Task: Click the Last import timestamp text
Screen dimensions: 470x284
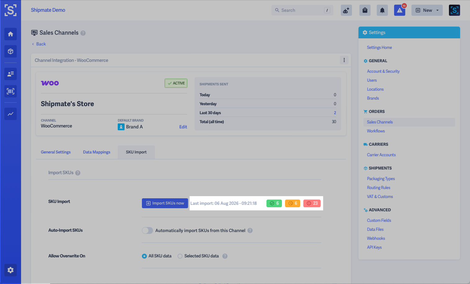Action: click(x=224, y=203)
